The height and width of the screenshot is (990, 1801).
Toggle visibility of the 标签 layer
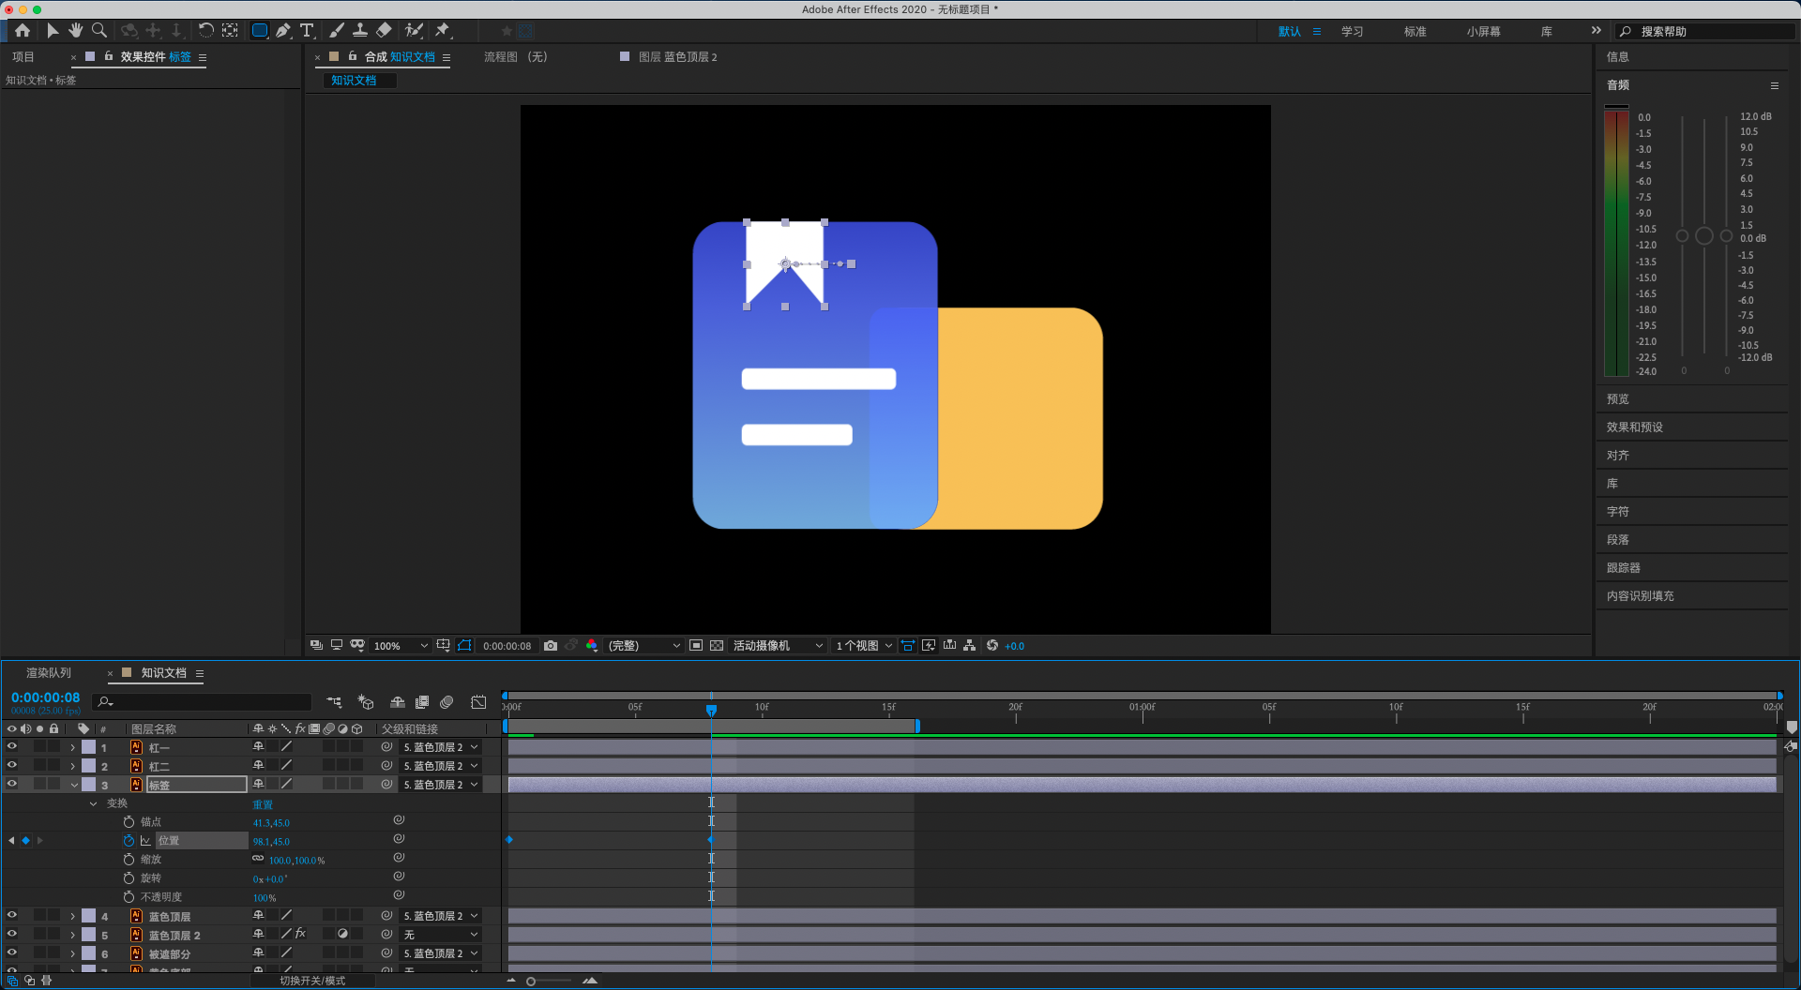(x=12, y=785)
